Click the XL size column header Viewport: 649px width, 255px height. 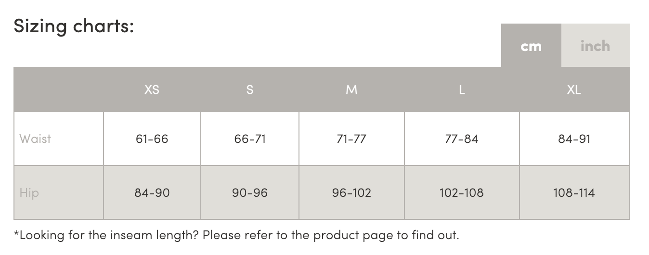pyautogui.click(x=574, y=89)
